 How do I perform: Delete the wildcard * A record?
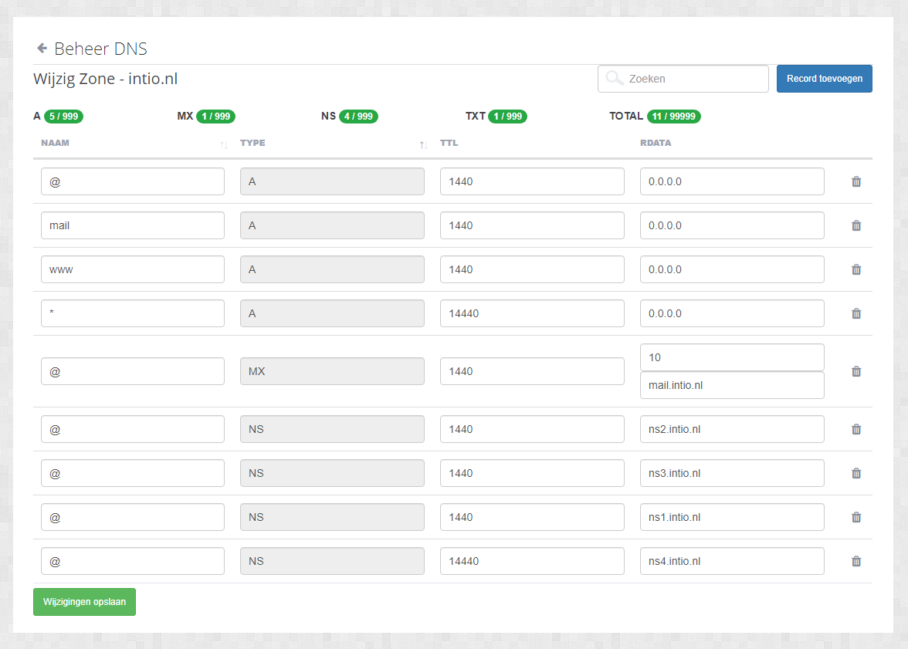(855, 314)
